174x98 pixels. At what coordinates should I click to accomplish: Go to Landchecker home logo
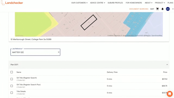click(12, 3)
